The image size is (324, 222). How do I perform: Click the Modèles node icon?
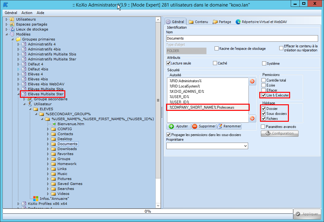click(x=12, y=34)
